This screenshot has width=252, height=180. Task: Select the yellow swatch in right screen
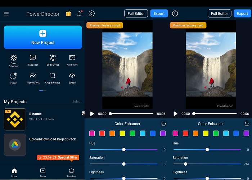[206, 133]
